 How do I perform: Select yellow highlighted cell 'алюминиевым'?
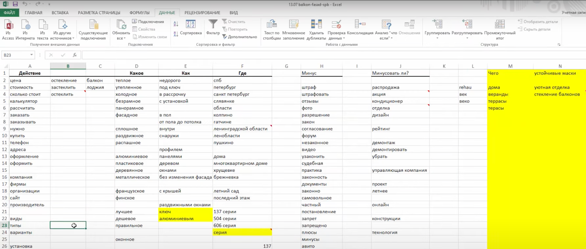pyautogui.click(x=185, y=219)
